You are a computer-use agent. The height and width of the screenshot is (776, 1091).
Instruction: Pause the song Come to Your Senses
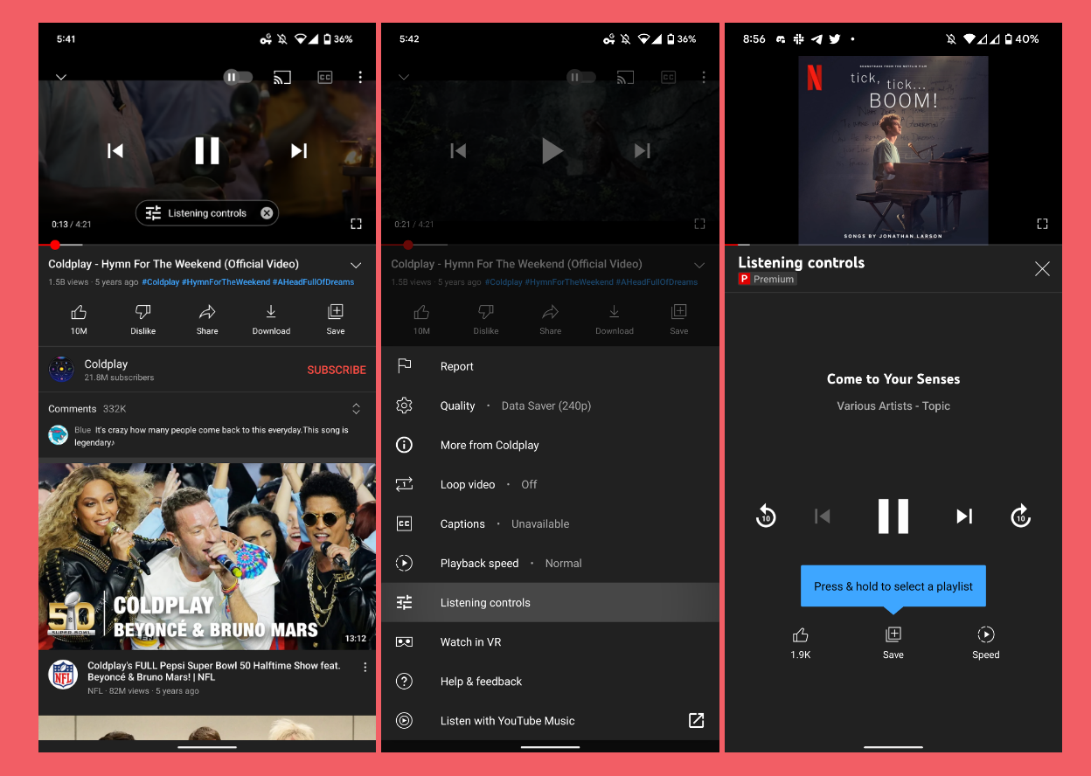(893, 516)
